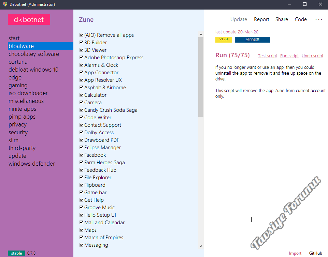Select the Hello Setup UI entry

(100, 215)
